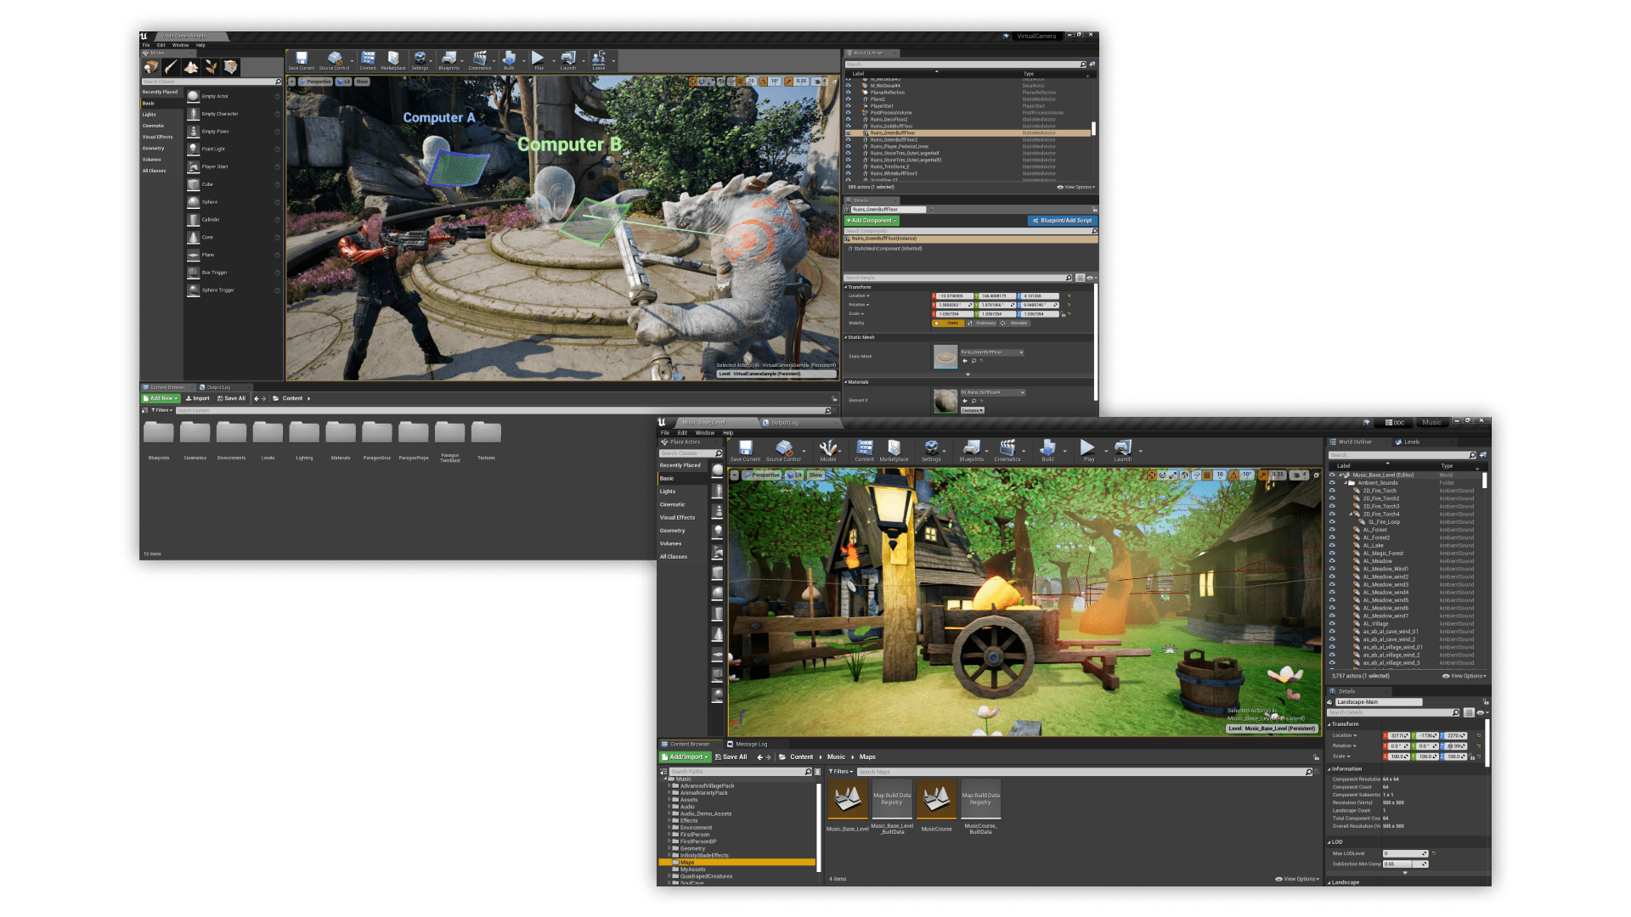This screenshot has height=917, width=1631.
Task: Open the Window menu in Music window
Action: click(705, 433)
